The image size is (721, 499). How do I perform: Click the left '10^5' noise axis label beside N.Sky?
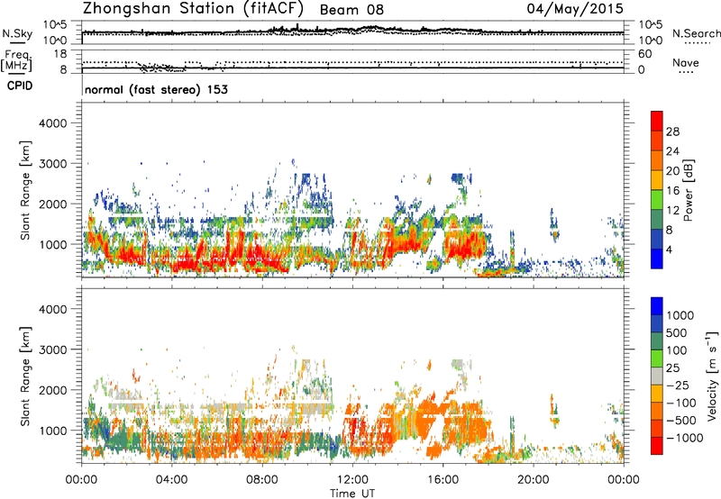click(x=56, y=24)
